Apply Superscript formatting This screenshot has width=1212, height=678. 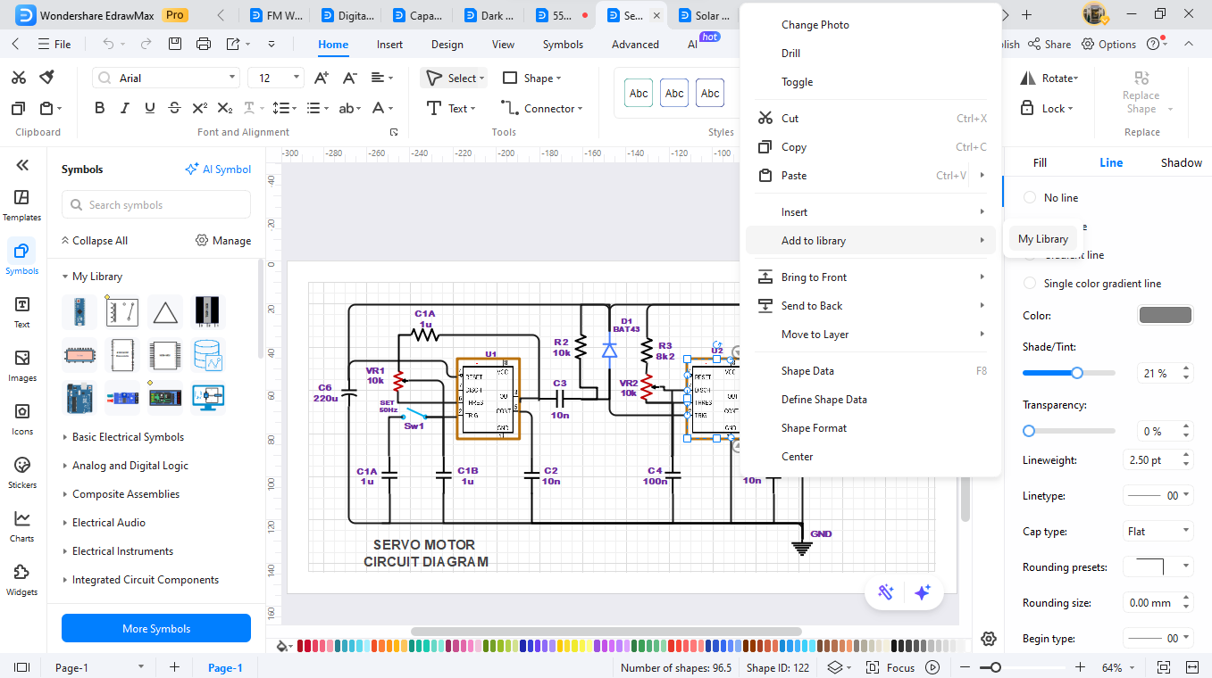pos(200,108)
